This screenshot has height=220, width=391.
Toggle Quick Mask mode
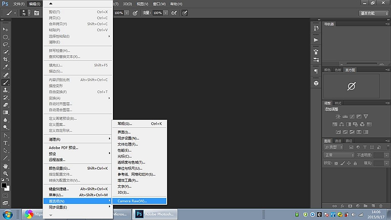point(5,196)
